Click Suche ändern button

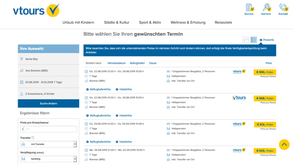(x=48, y=104)
